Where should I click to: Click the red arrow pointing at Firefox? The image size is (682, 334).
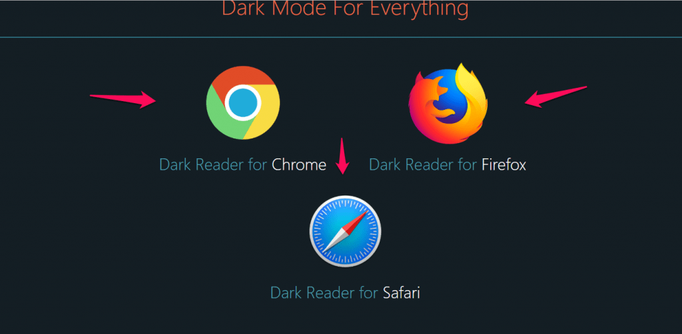556,97
